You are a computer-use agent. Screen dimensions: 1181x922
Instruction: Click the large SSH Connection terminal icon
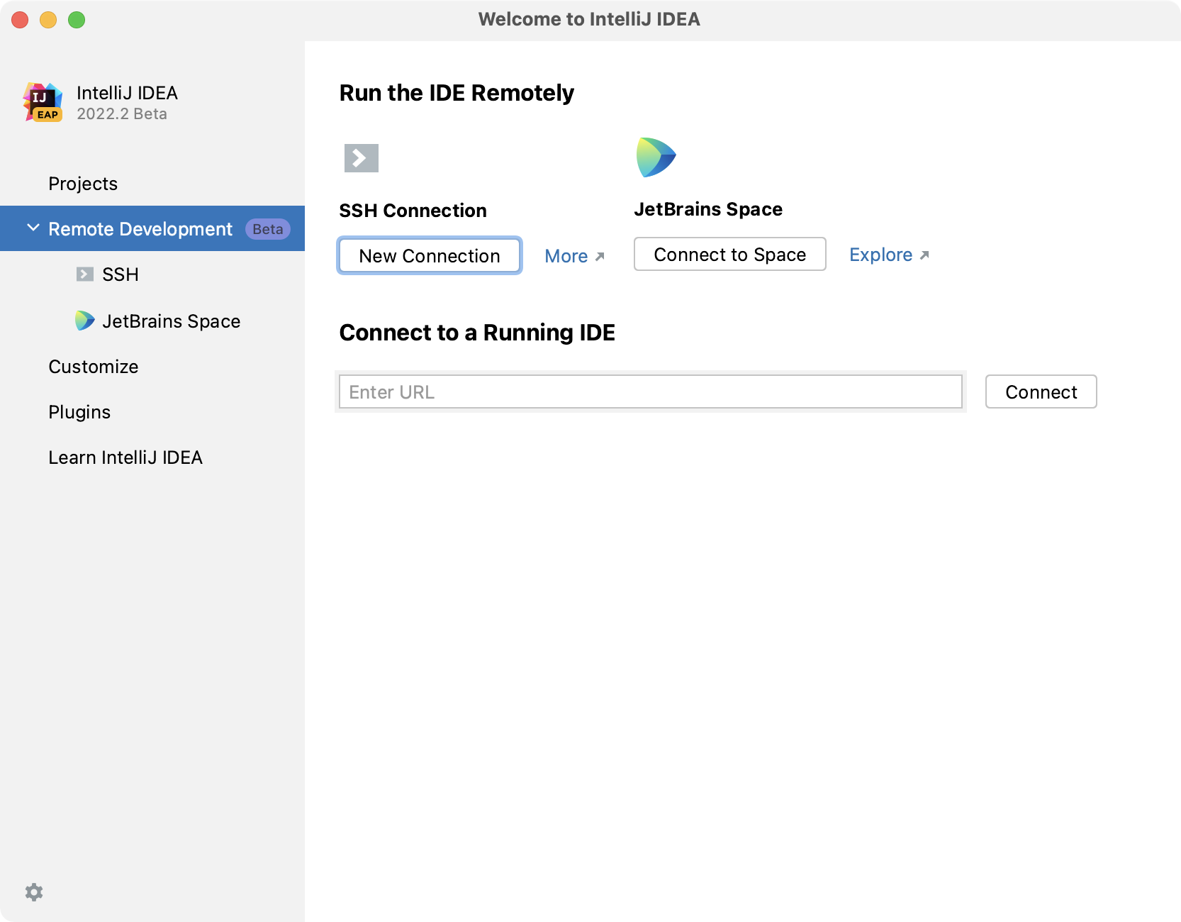[362, 158]
